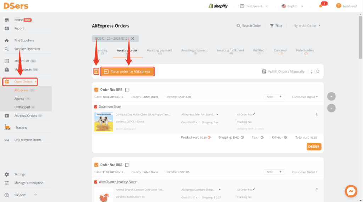Open the dog chew sticks product thumbnail
This screenshot has width=363, height=202.
(x=104, y=122)
